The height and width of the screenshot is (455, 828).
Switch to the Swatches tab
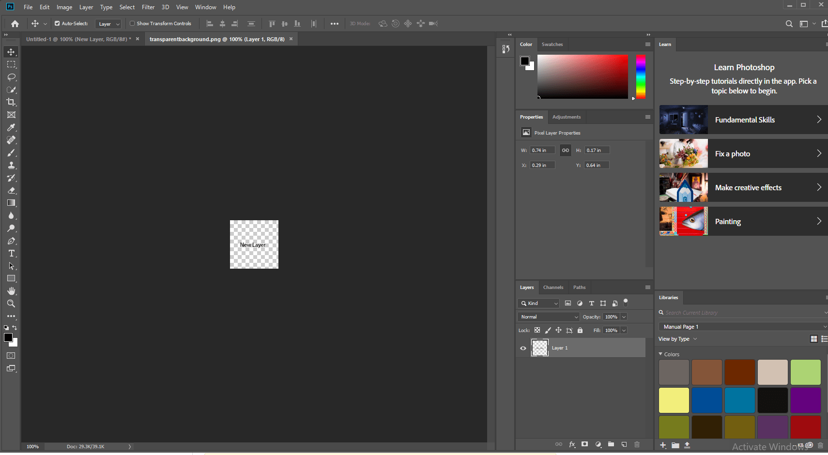tap(552, 45)
